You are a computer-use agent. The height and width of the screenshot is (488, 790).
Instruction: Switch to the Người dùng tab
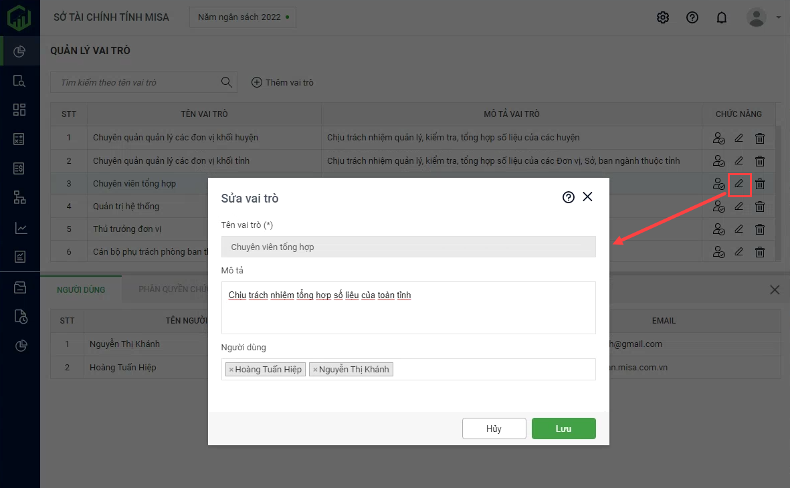pos(80,289)
